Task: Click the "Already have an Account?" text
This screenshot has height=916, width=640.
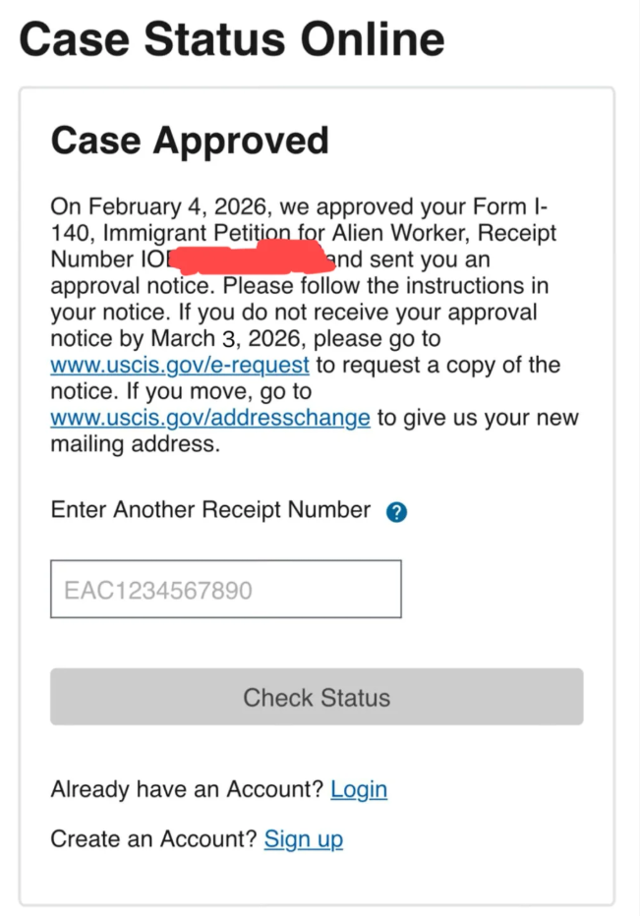Action: point(187,789)
